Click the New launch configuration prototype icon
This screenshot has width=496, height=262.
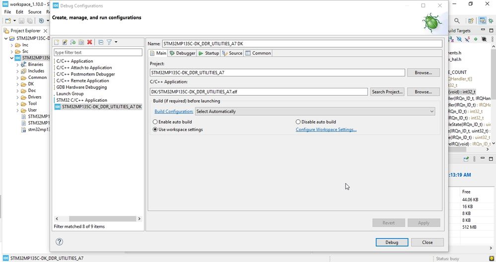[65, 42]
